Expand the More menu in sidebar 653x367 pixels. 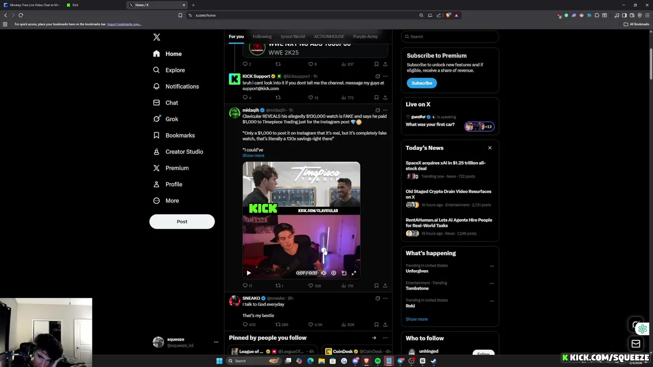pos(166,200)
